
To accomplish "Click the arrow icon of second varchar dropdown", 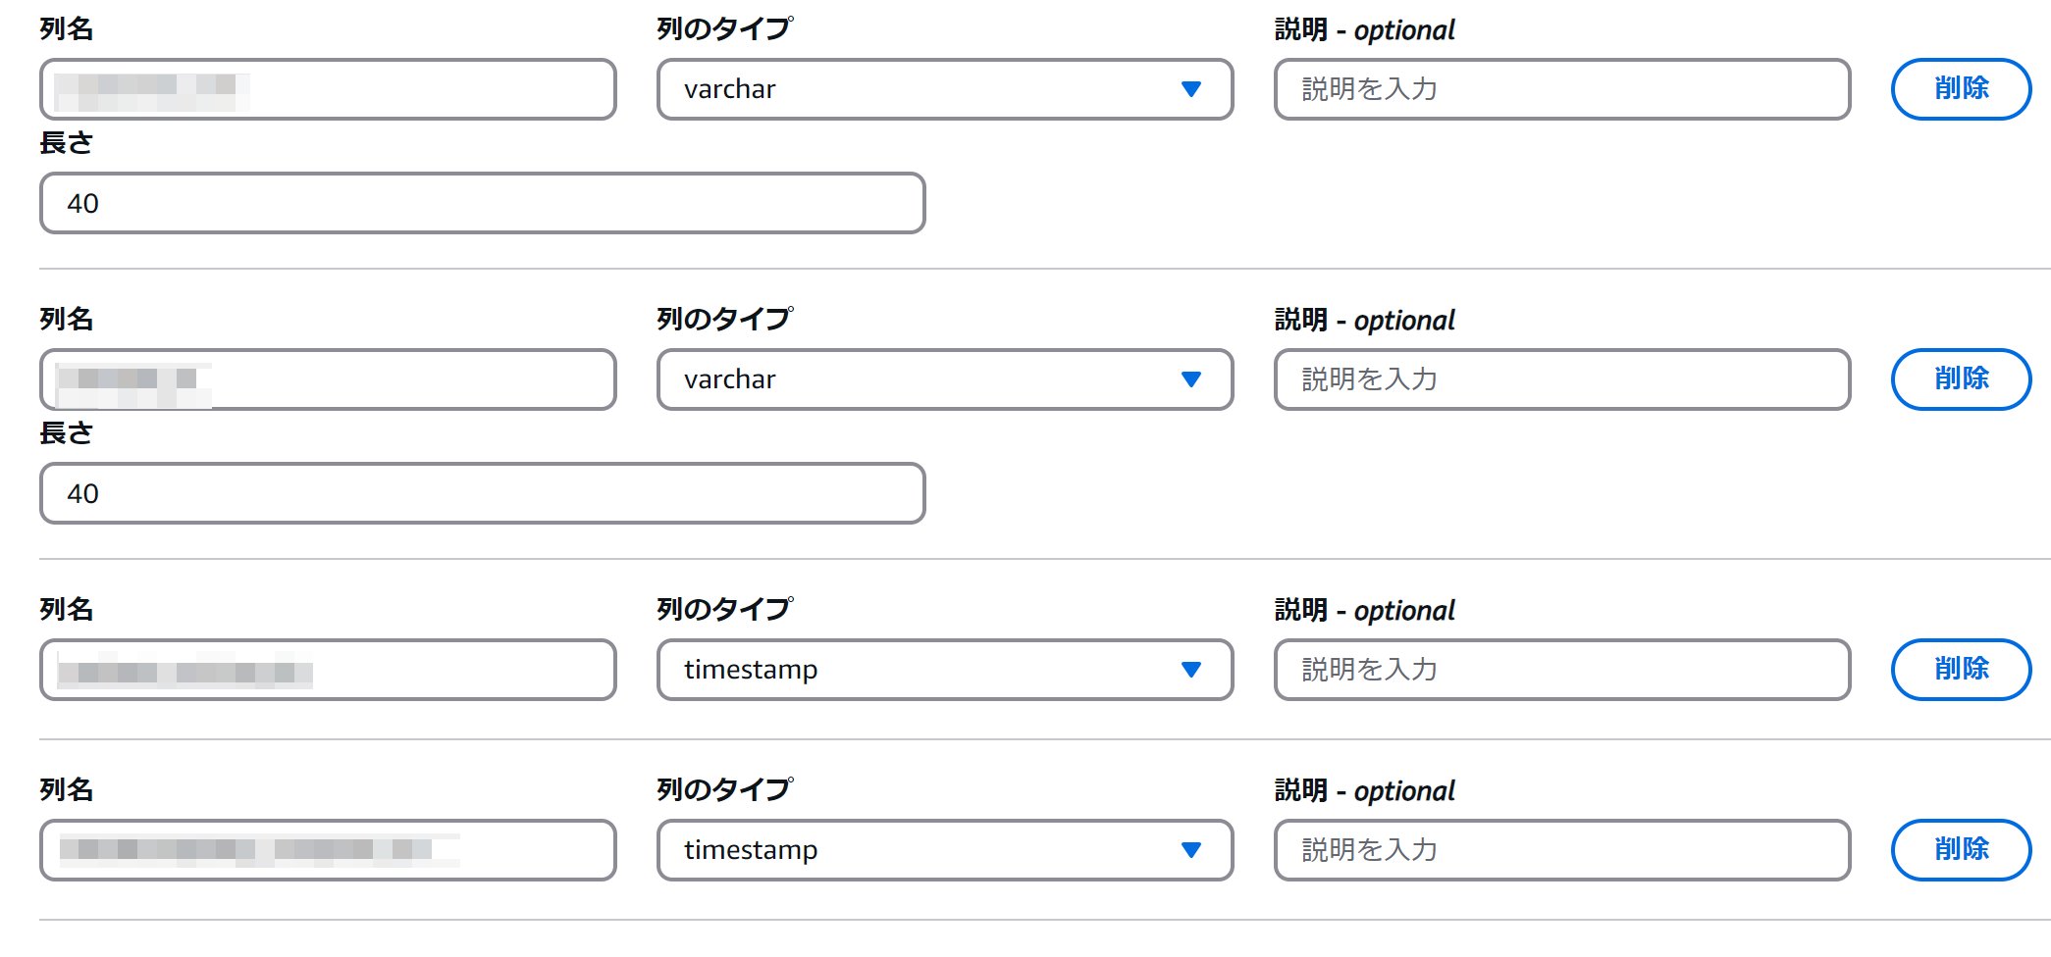I will 1191,379.
